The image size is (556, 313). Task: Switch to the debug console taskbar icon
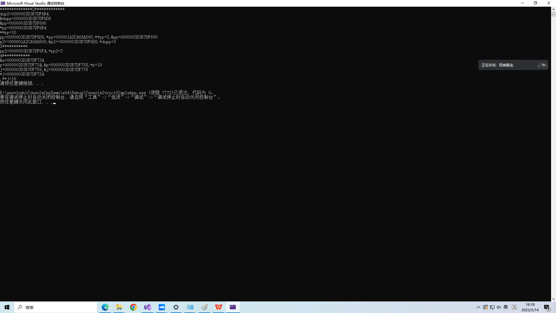233,307
